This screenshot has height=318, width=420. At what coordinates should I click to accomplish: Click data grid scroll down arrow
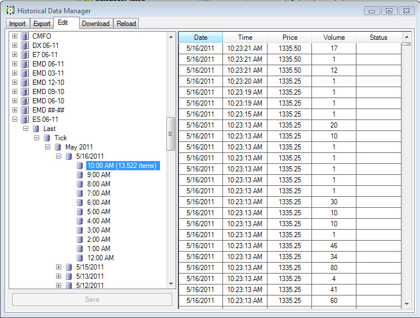[x=407, y=304]
